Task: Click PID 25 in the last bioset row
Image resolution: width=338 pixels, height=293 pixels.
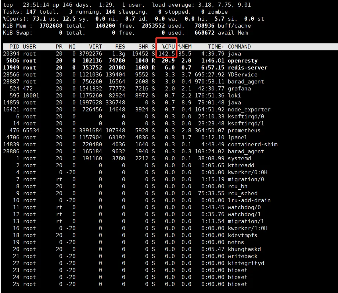Action: [16, 284]
